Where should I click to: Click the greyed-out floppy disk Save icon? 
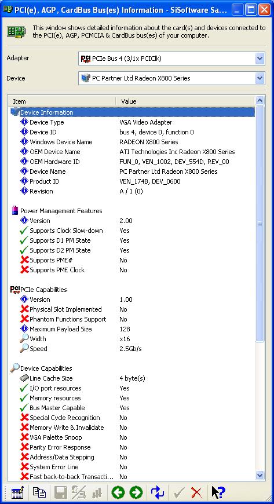point(60,492)
